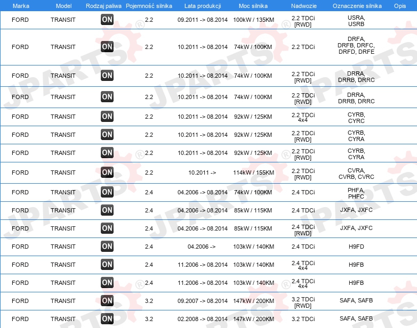The width and height of the screenshot is (417, 328).
Task: Select the '02.2008 -> 08.2014' production years cell
Action: [203, 319]
